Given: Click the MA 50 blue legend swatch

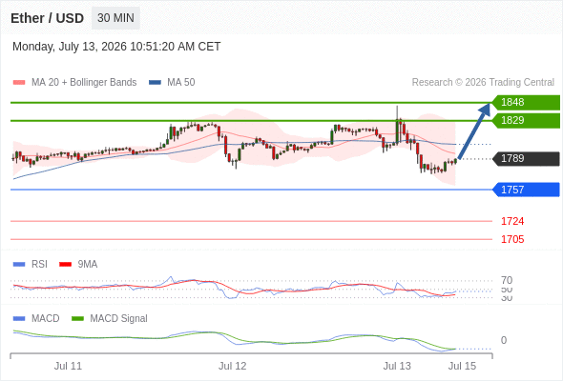Looking at the screenshot, I should click(x=155, y=83).
